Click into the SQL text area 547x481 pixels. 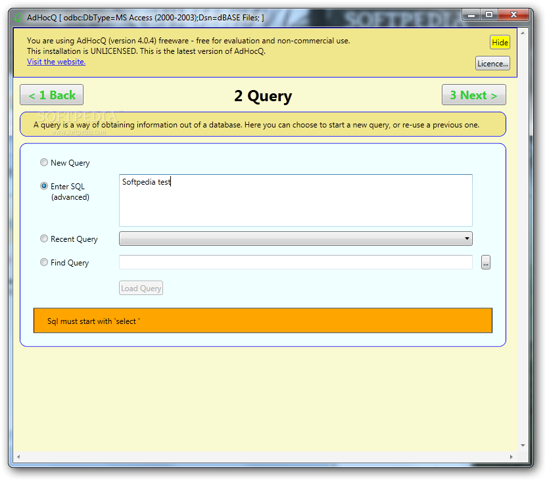click(296, 200)
